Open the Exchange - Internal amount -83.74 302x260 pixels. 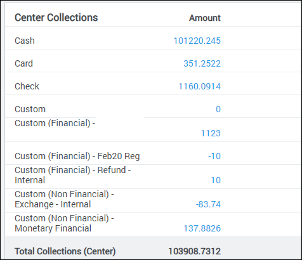(208, 204)
